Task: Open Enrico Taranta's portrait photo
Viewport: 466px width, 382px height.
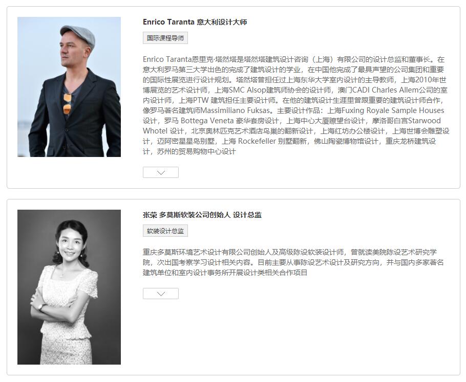Action: point(69,86)
